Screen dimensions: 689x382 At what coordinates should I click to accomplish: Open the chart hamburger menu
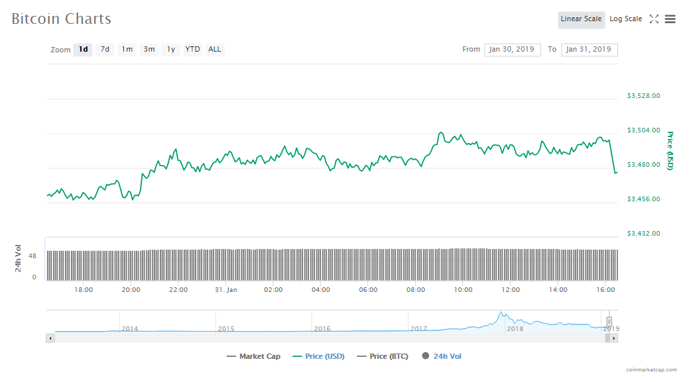point(670,19)
